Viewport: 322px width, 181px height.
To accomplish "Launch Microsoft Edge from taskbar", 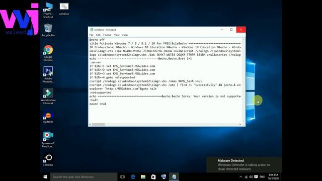I will click(x=133, y=176).
